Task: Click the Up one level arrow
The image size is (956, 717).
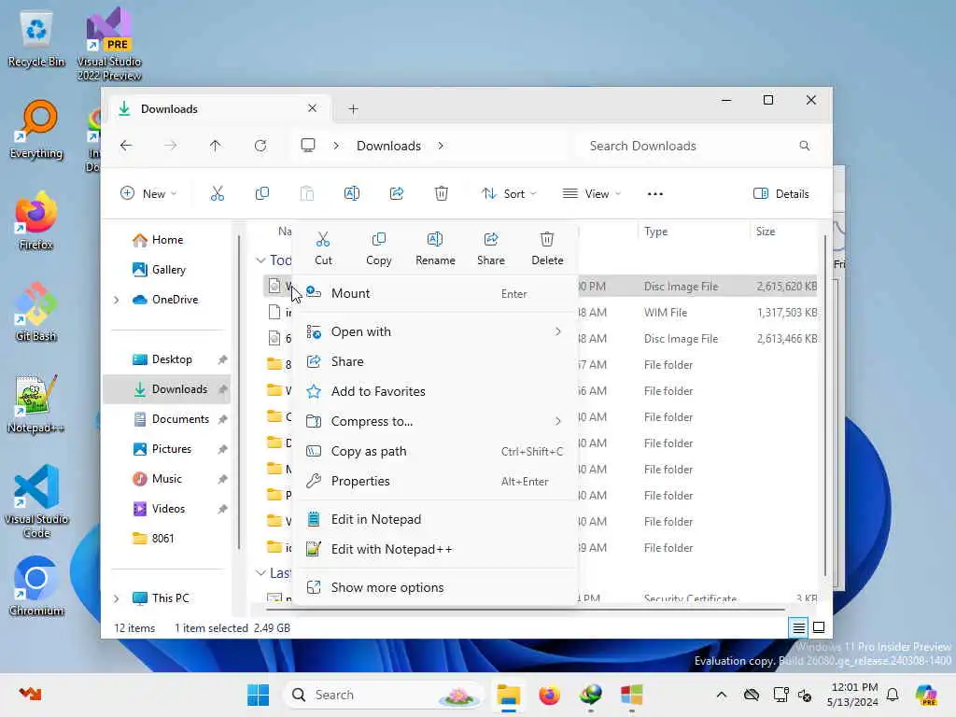Action: (x=216, y=146)
